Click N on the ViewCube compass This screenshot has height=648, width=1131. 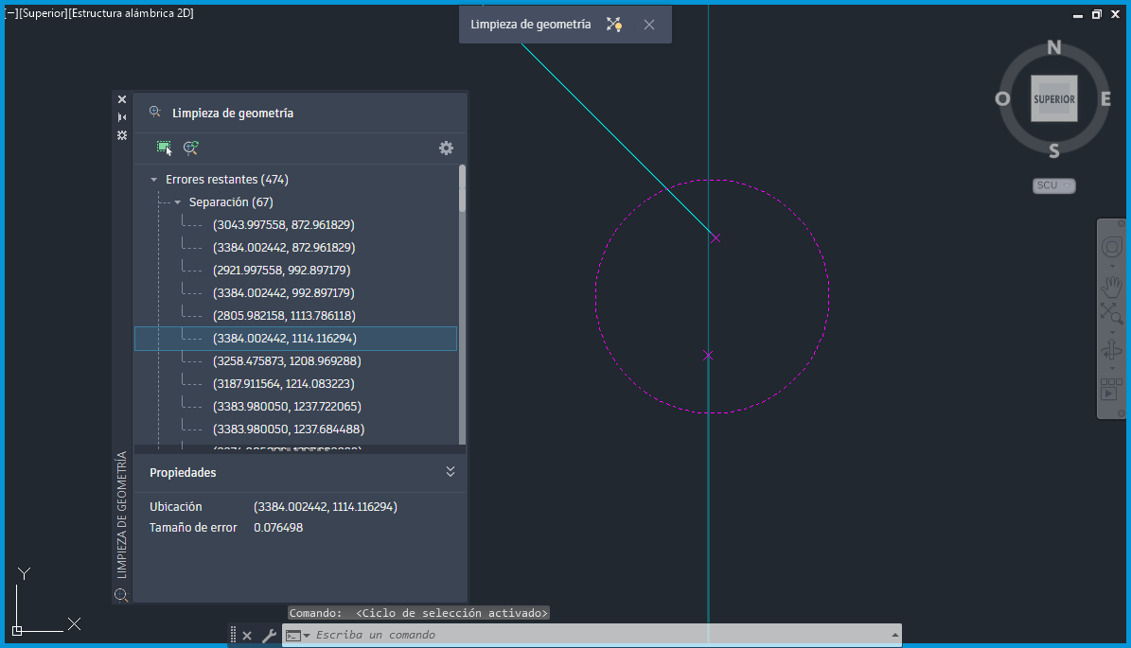[1053, 47]
